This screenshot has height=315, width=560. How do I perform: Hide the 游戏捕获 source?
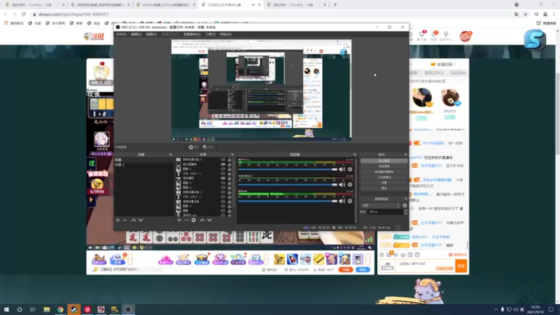(223, 178)
